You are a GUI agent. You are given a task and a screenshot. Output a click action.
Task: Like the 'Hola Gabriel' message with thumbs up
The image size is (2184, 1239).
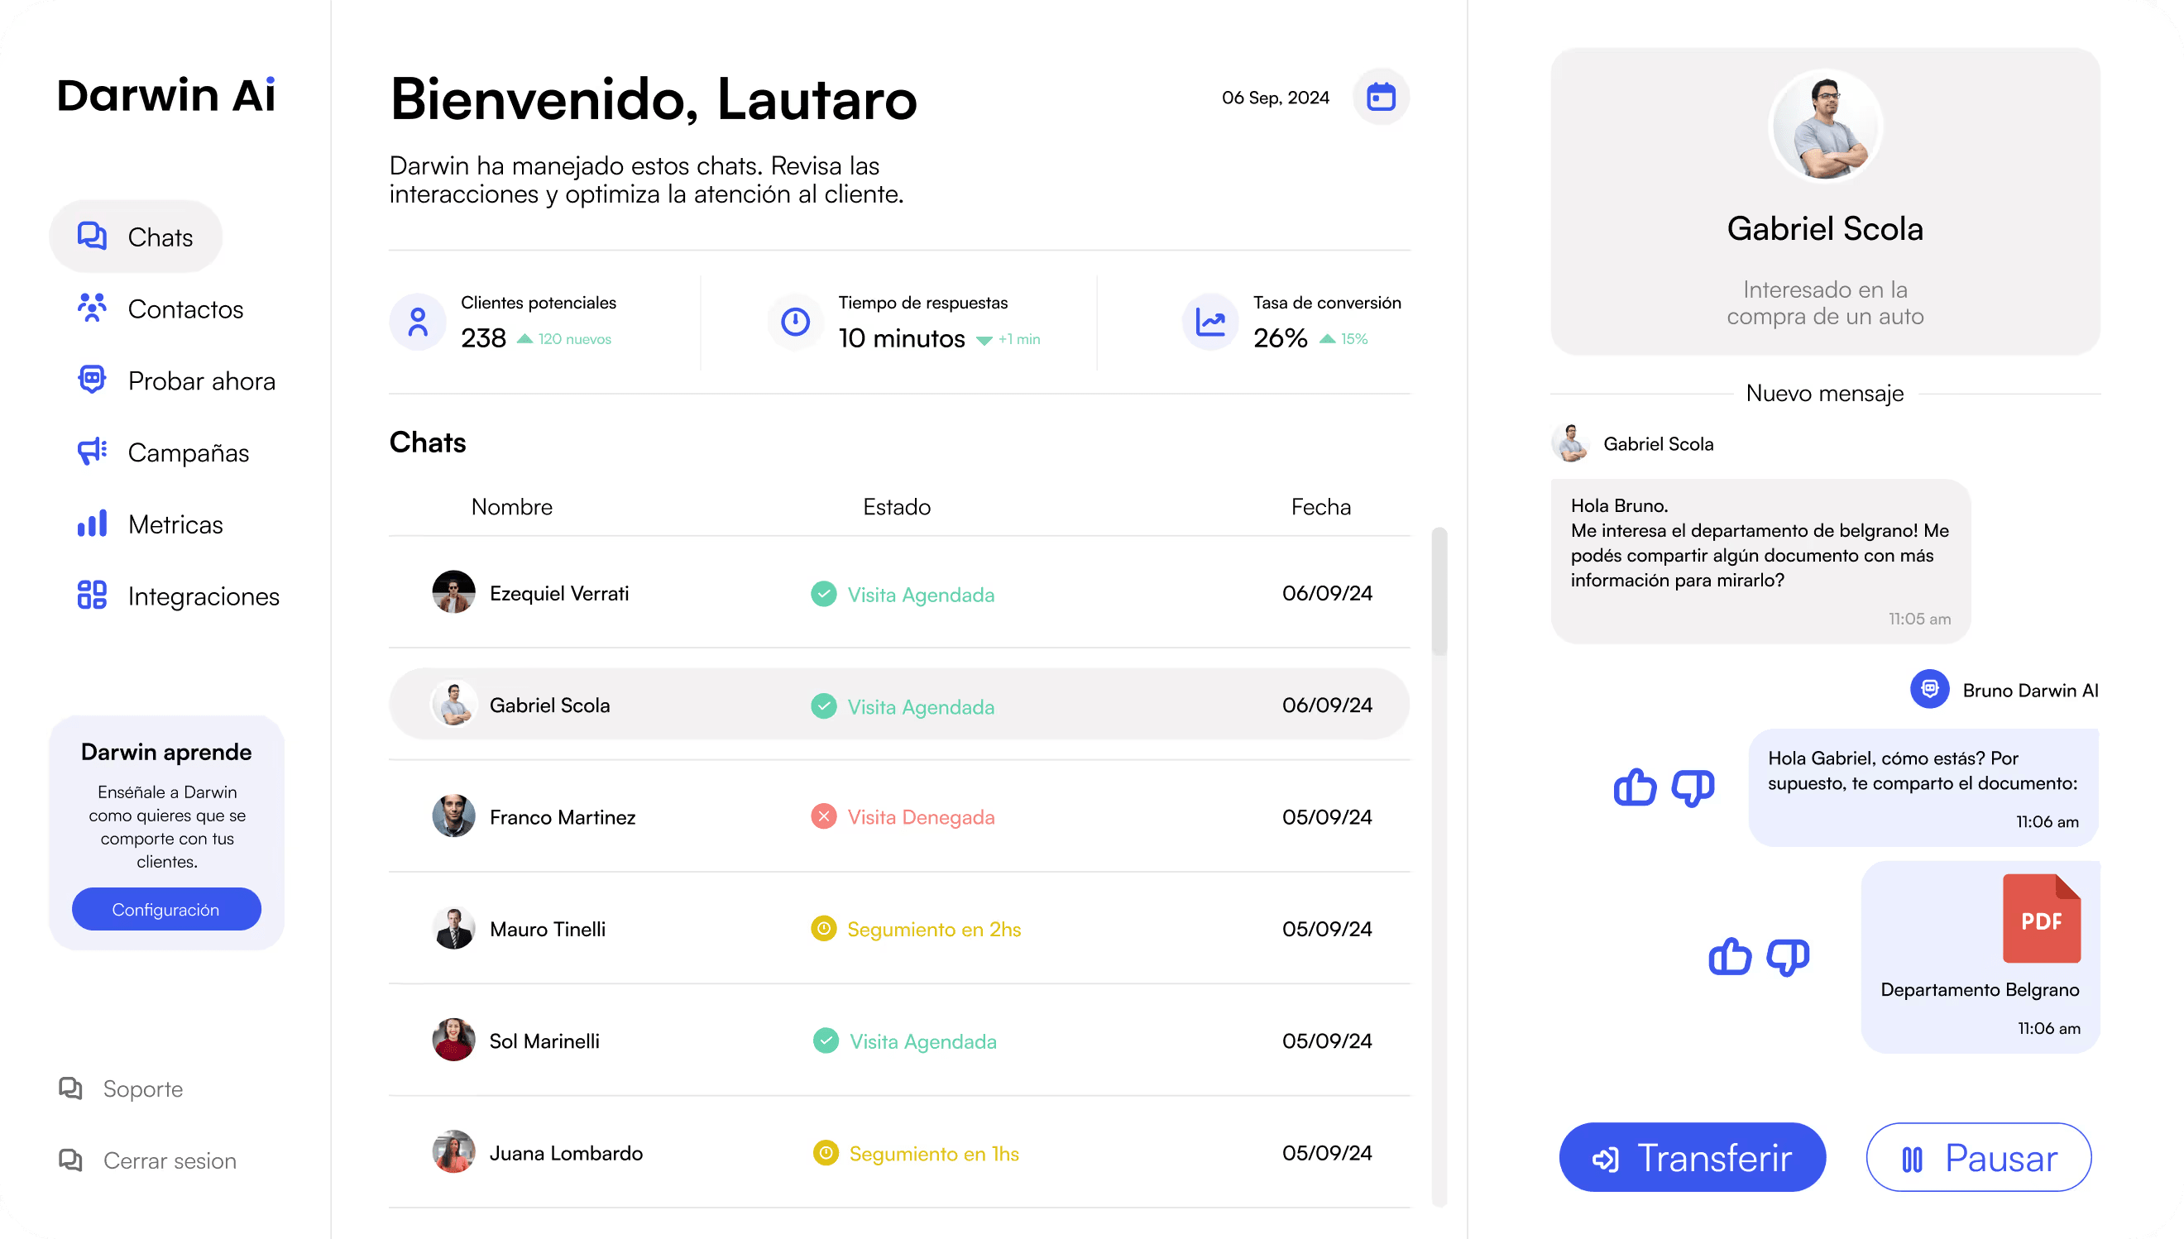[x=1634, y=787]
